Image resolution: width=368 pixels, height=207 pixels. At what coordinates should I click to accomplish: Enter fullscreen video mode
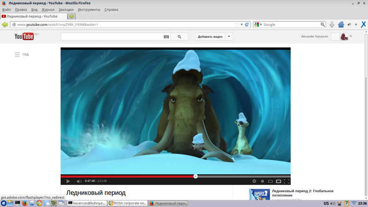click(x=287, y=181)
